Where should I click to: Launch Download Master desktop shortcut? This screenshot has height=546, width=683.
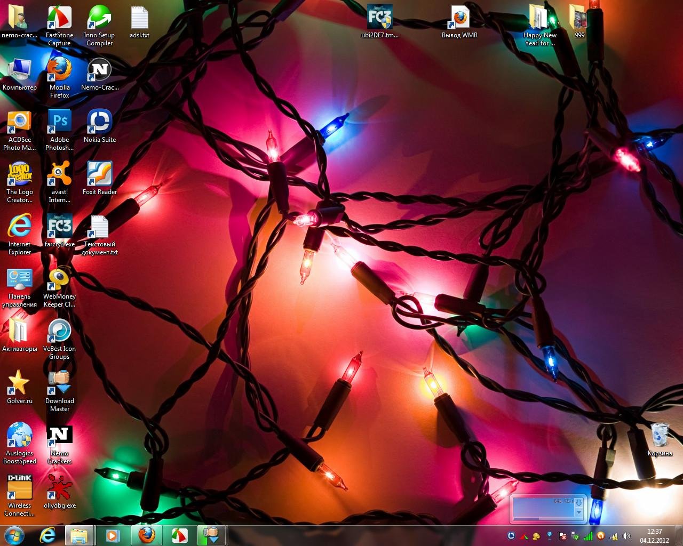coord(59,392)
